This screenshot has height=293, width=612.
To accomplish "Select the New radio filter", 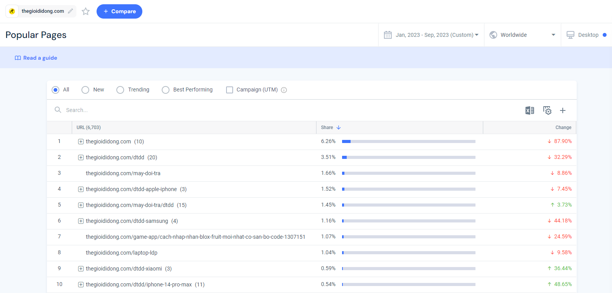I will pyautogui.click(x=85, y=90).
